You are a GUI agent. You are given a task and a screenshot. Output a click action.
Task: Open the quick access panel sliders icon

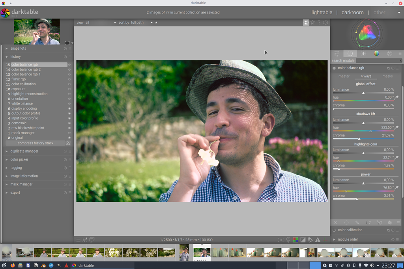click(x=337, y=53)
